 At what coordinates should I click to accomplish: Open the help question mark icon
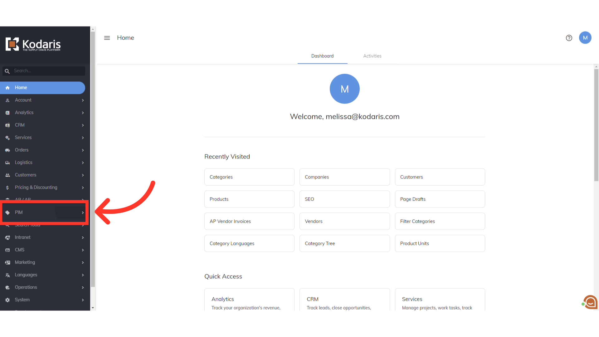click(569, 38)
